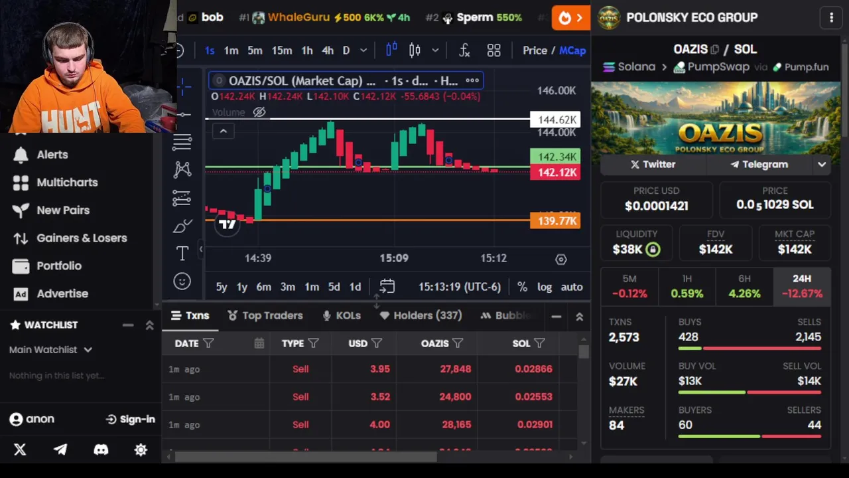Set the 1m chart interval
The width and height of the screenshot is (849, 478).
point(231,50)
